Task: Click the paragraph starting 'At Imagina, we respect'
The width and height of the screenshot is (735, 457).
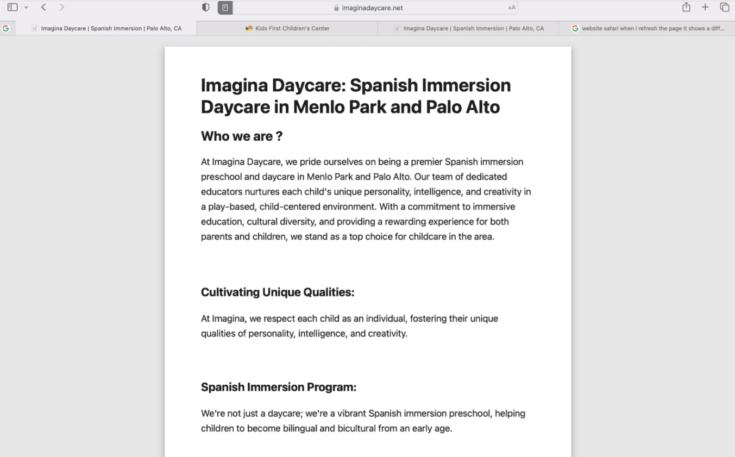Action: [349, 326]
